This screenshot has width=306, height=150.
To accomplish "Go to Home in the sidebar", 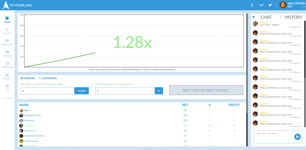I will click(7, 20).
